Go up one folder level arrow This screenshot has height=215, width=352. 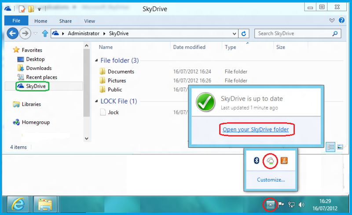[x=45, y=33]
